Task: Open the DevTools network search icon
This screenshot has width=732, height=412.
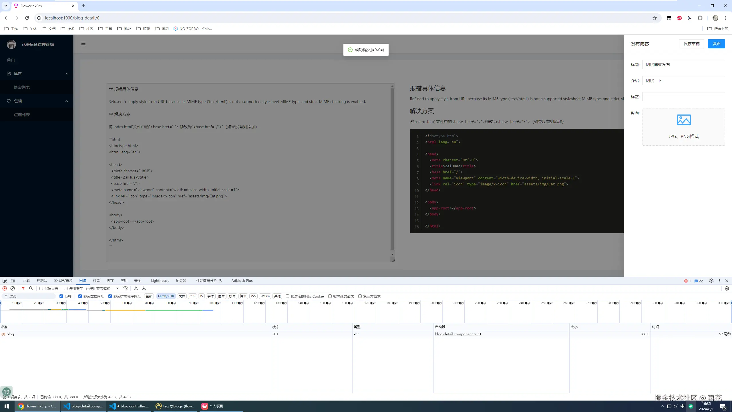Action: tap(31, 288)
